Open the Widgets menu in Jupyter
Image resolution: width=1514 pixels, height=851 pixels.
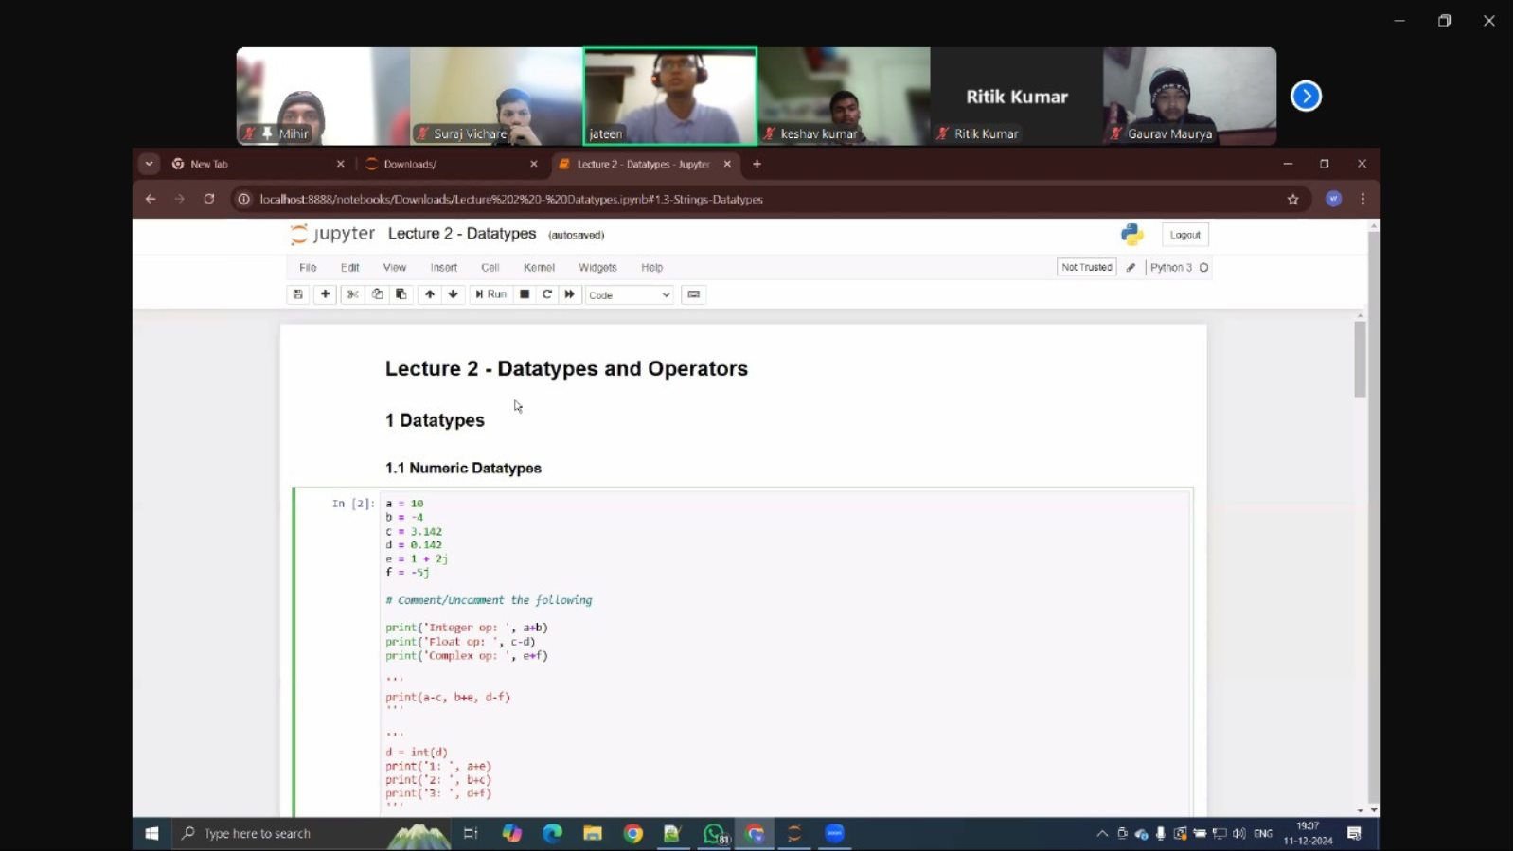coord(598,268)
